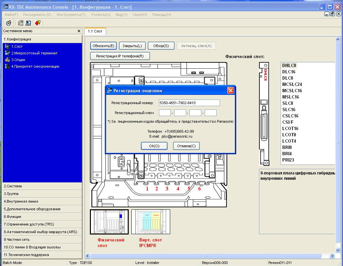343x266 pixels.
Task: Click the target-with-arrow toolbar icon
Action: coord(9,23)
